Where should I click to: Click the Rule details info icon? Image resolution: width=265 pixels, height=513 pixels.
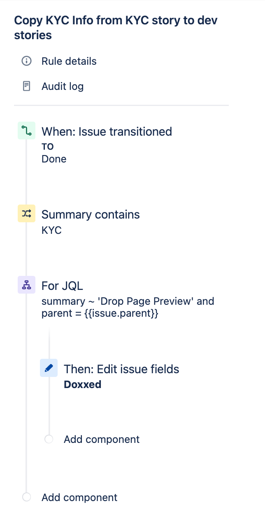point(26,61)
